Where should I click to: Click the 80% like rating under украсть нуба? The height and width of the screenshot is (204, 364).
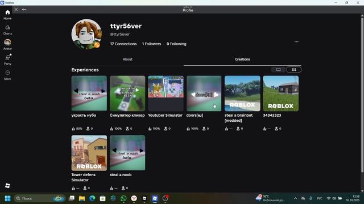click(77, 129)
